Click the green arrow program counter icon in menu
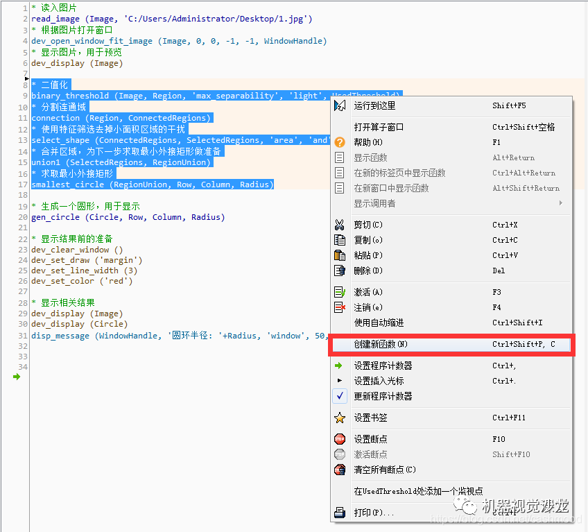Viewport: 588px width, 532px height. pos(338,366)
